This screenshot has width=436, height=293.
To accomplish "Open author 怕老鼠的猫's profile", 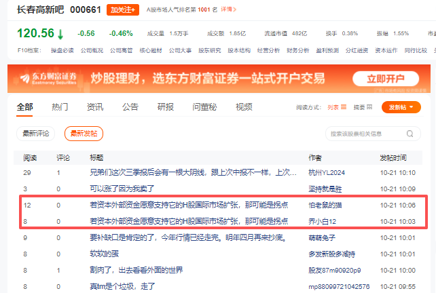I will (325, 206).
